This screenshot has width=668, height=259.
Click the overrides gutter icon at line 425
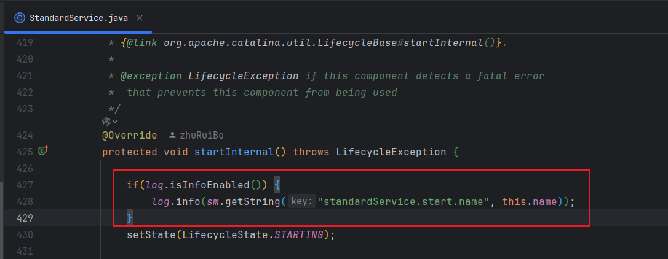43,150
